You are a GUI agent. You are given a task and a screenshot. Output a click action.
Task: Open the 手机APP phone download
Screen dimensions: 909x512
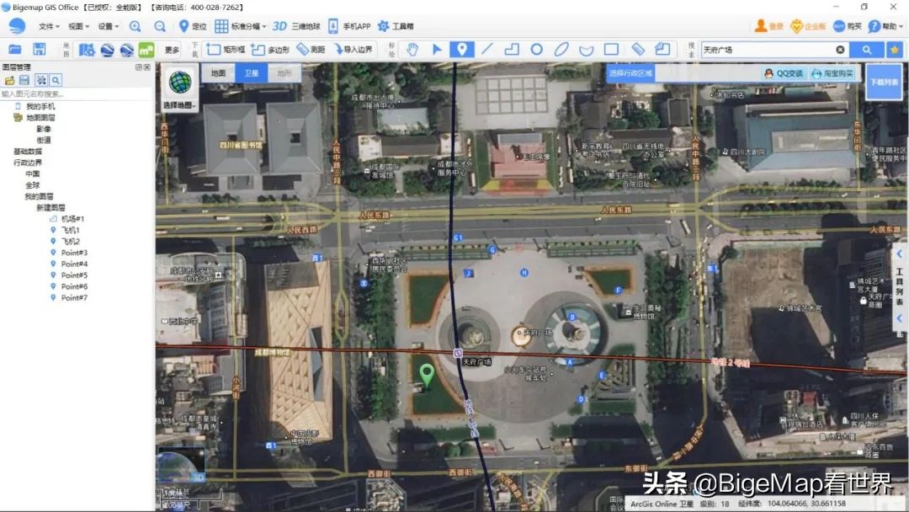click(349, 26)
